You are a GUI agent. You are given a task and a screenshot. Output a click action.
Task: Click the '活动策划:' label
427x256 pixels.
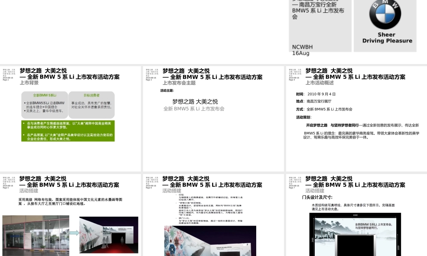pyautogui.click(x=304, y=117)
